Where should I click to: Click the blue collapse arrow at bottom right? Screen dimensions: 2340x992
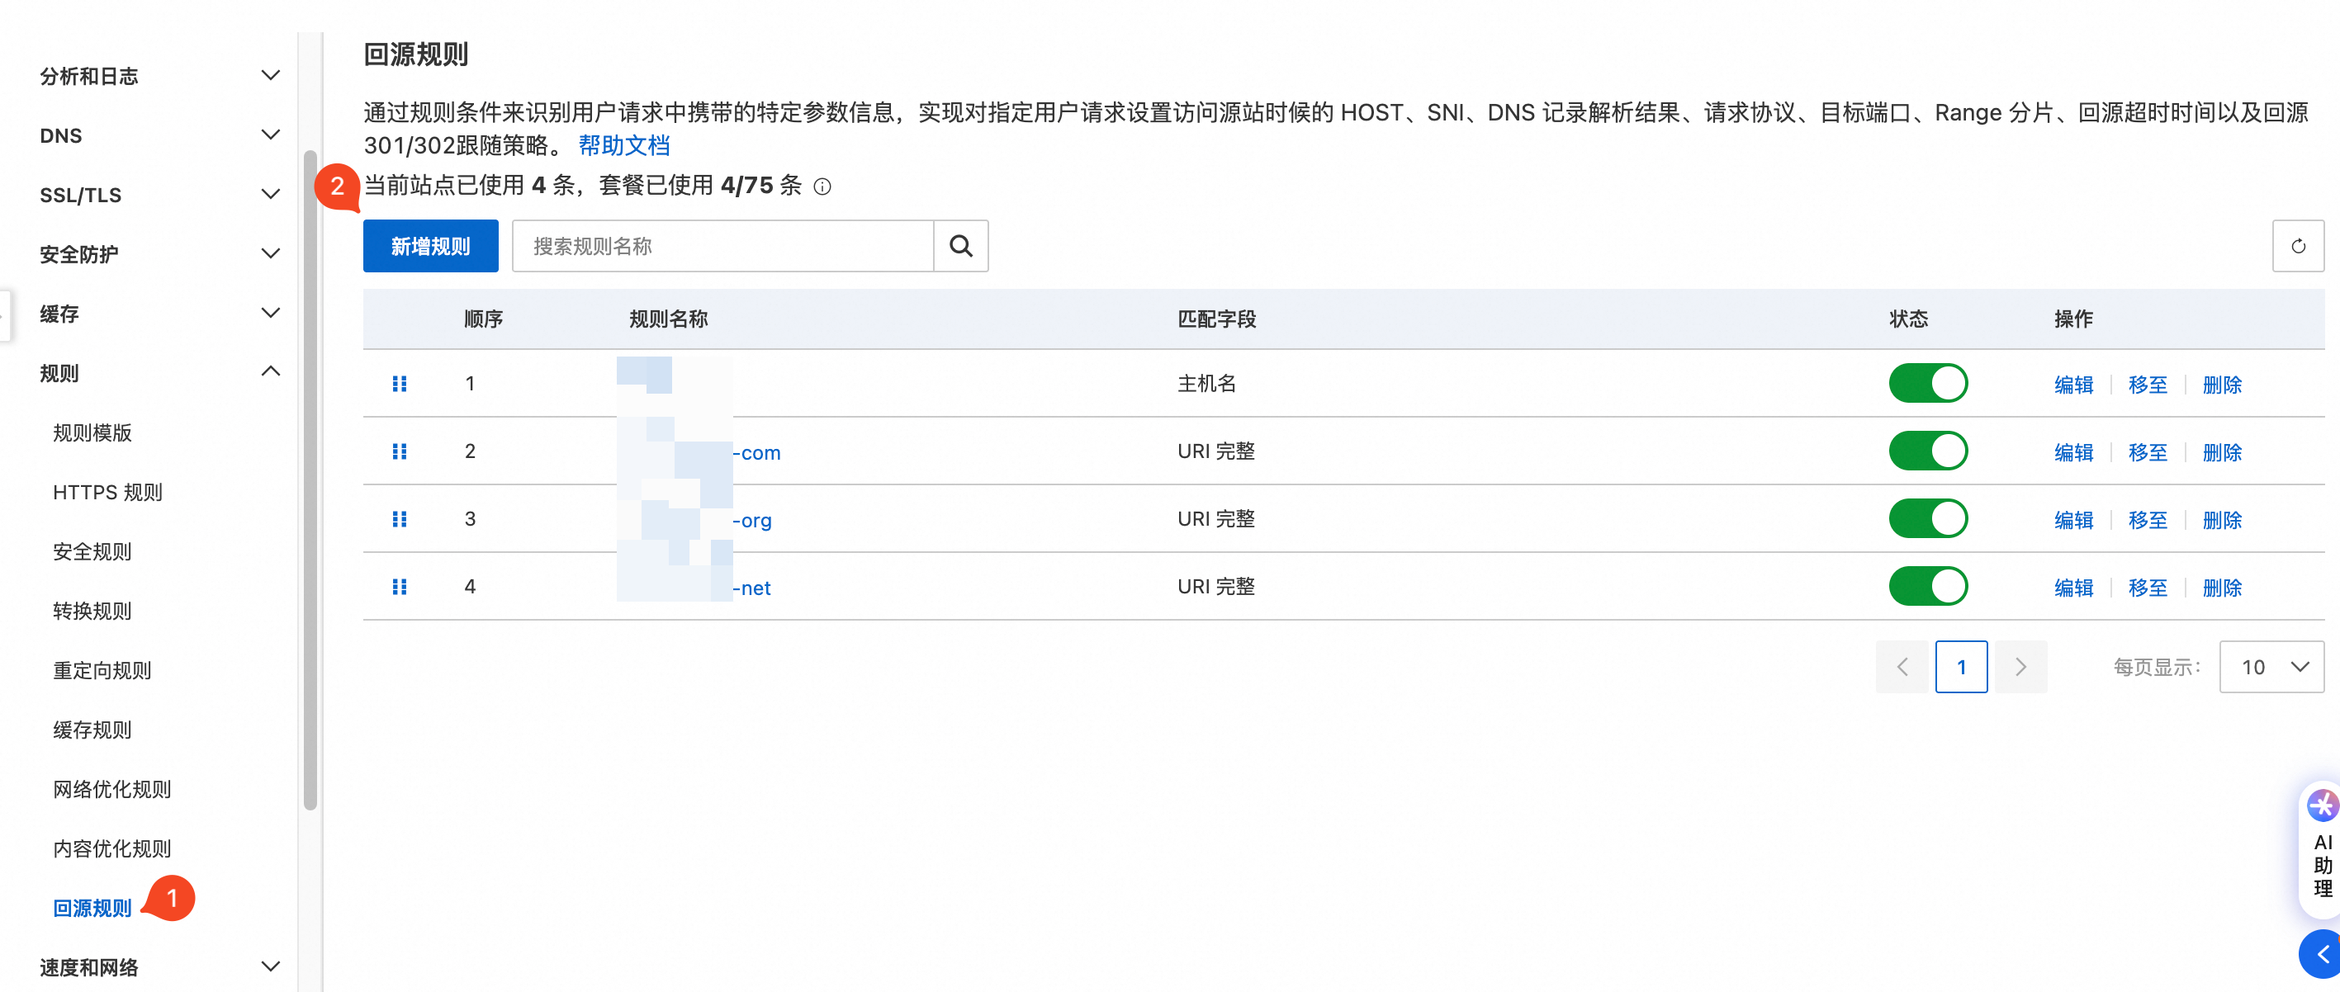click(x=2321, y=954)
